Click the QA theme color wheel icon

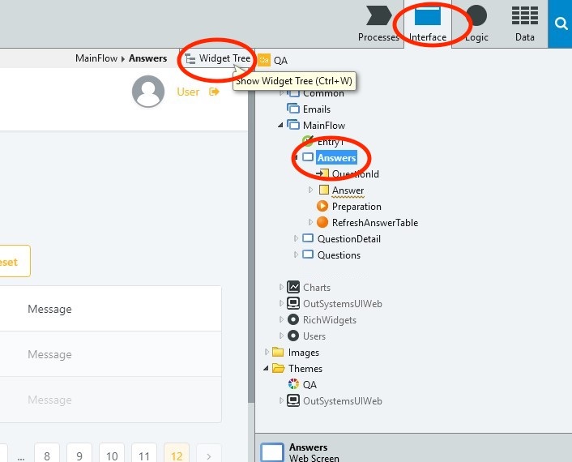tap(293, 384)
